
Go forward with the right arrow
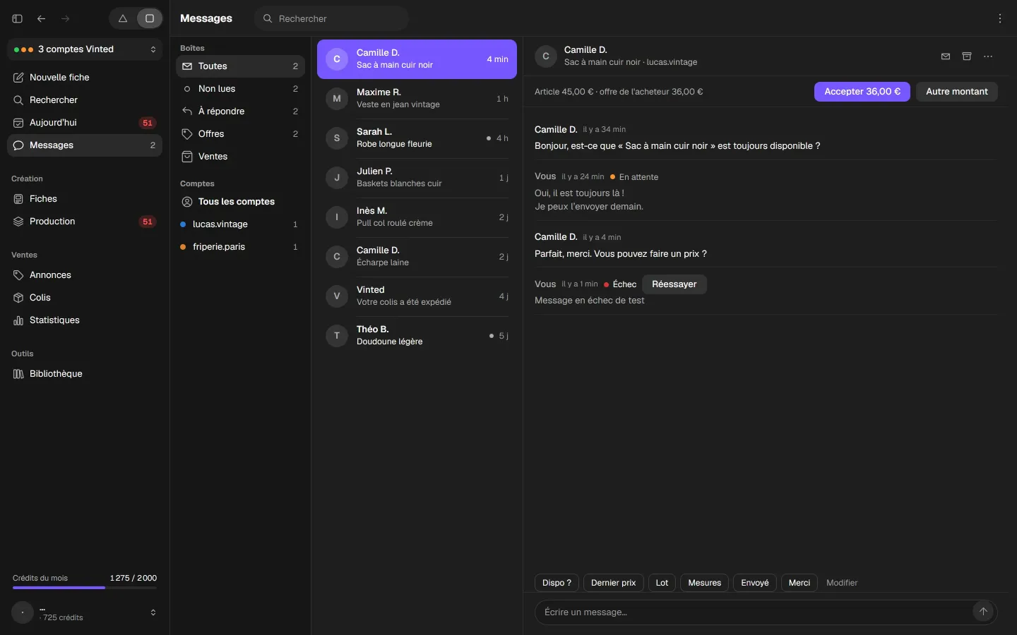(66, 19)
